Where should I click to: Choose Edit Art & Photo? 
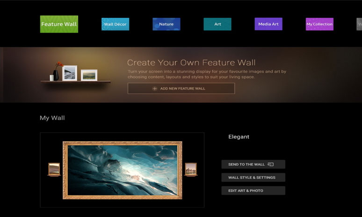pos(253,190)
